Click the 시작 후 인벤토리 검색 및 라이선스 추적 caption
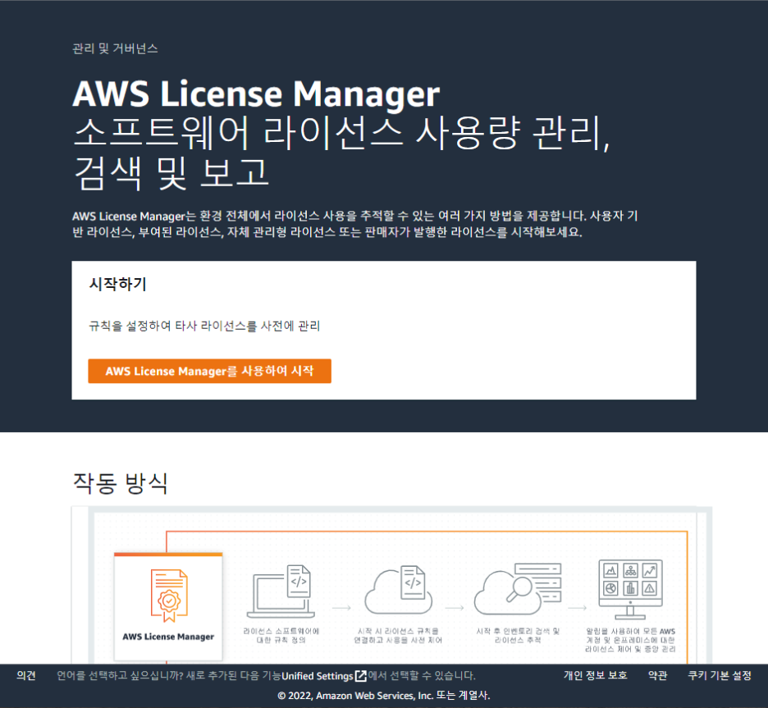Viewport: 768px width, 708px height. (518, 636)
